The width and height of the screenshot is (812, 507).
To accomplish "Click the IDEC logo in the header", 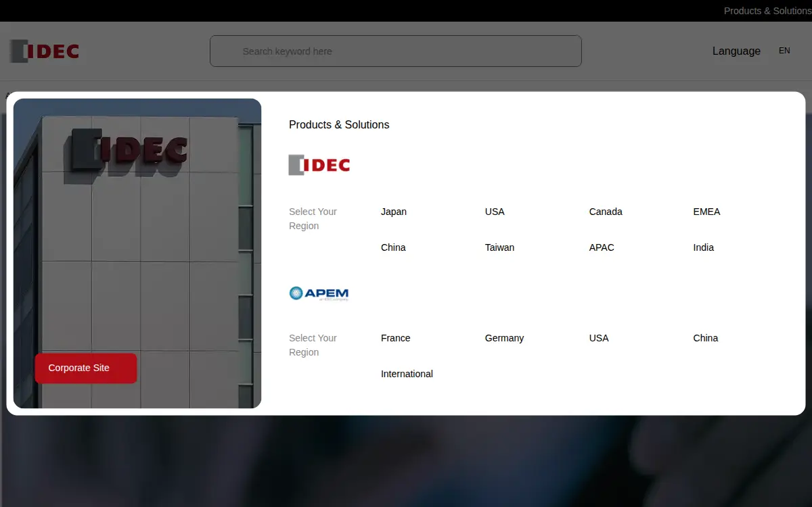I will coord(45,51).
